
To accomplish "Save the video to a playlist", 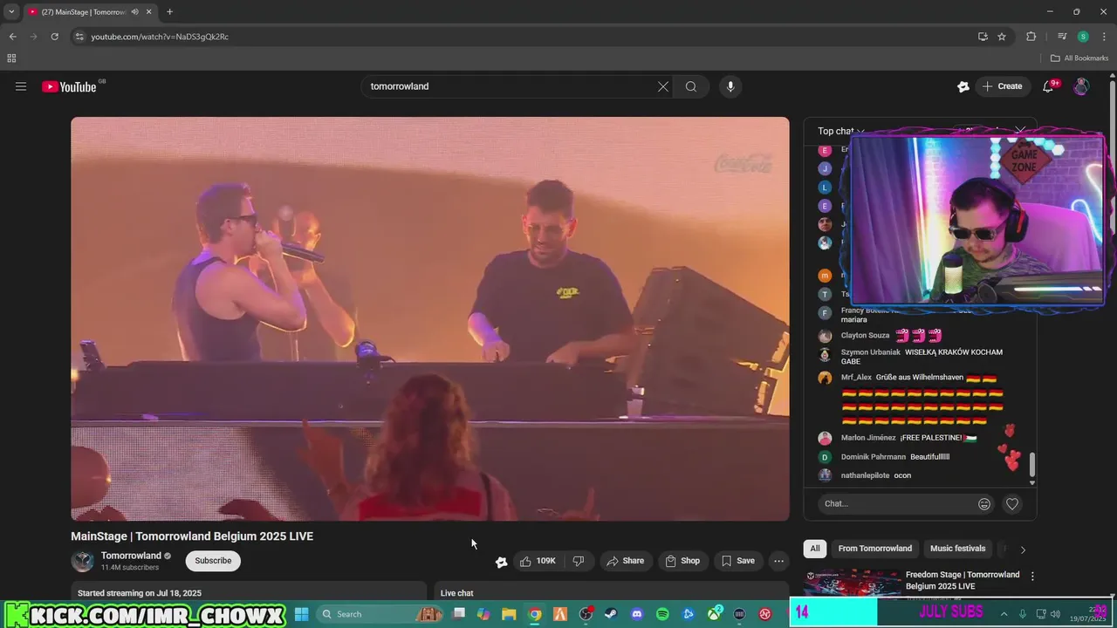I will 737,561.
